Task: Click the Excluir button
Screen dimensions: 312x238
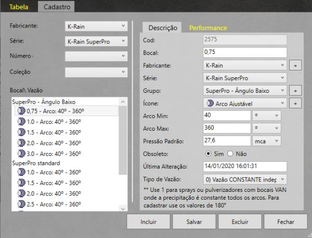Action: [x=240, y=221]
